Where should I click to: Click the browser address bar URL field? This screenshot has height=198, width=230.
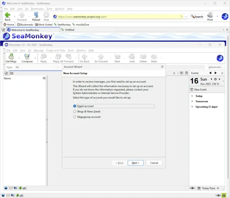click(119, 17)
